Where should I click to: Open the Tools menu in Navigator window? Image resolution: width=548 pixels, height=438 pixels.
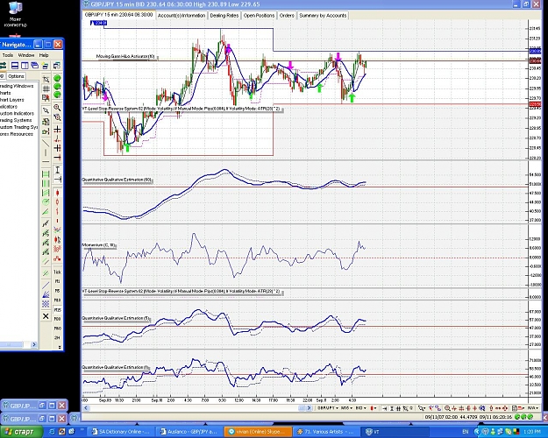point(8,55)
